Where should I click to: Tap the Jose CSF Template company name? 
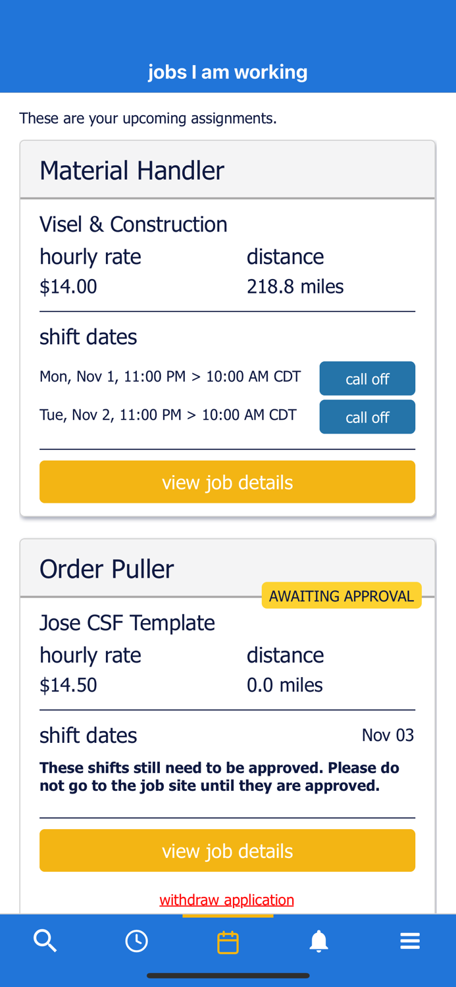[x=127, y=622]
